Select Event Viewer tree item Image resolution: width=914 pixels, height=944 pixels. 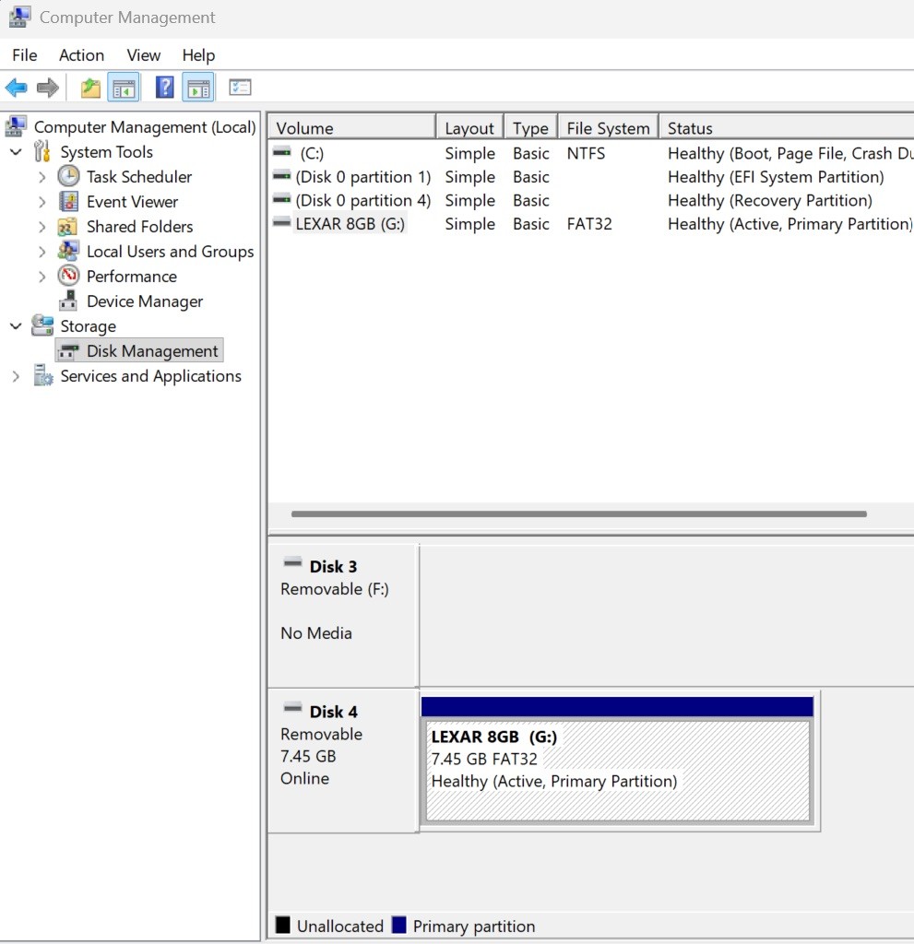pos(132,202)
